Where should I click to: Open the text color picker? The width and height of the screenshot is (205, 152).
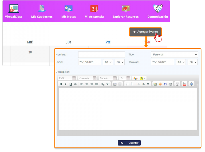[136, 78]
